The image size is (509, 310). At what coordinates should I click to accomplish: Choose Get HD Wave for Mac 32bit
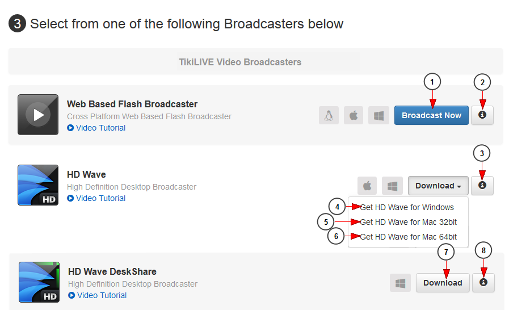click(408, 222)
